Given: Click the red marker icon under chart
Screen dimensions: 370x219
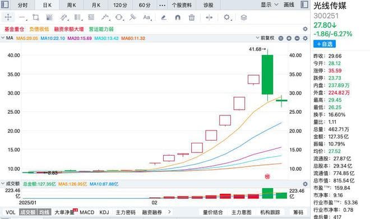Looking at the screenshot, I should (267, 176).
